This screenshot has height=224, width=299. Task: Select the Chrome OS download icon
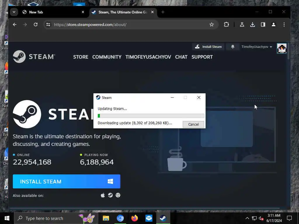[x=118, y=195]
